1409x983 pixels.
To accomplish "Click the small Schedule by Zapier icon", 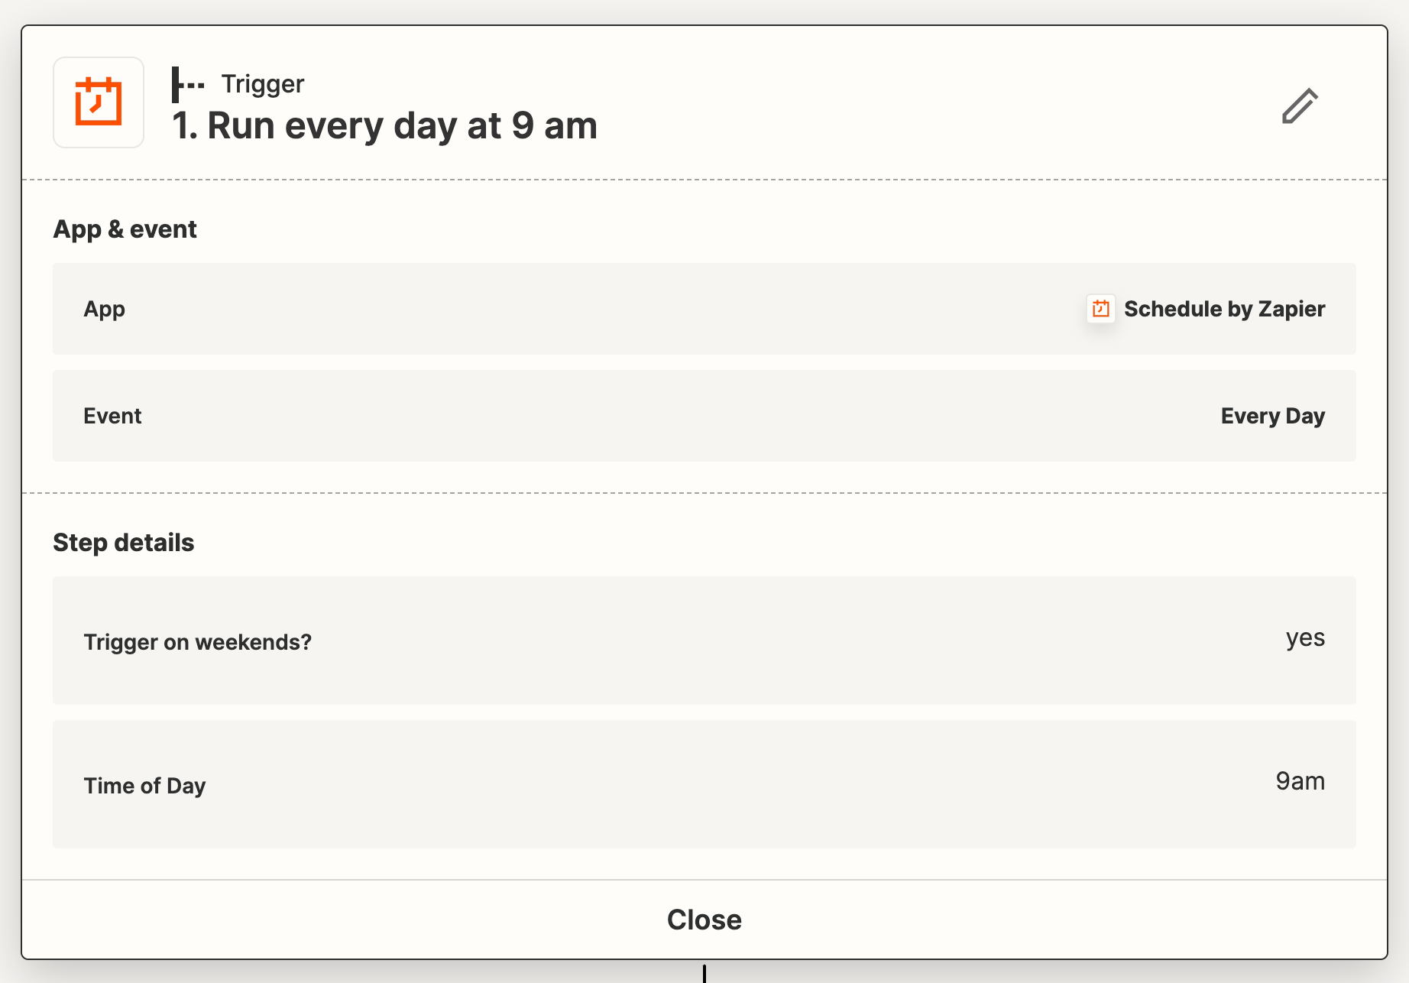I will pos(1101,309).
